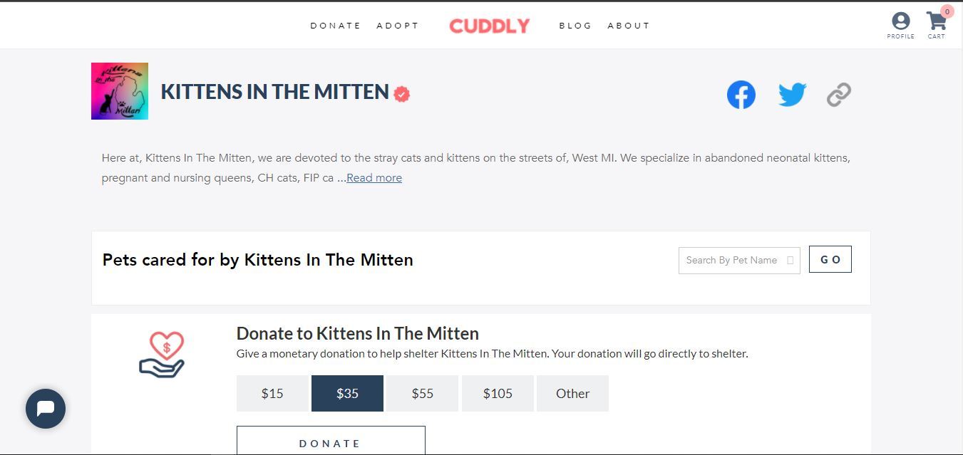The image size is (963, 455).
Task: Open the Profile icon
Action: point(900,23)
